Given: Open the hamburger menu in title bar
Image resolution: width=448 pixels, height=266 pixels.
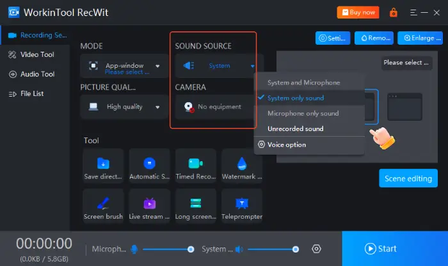Looking at the screenshot, I should coord(413,13).
